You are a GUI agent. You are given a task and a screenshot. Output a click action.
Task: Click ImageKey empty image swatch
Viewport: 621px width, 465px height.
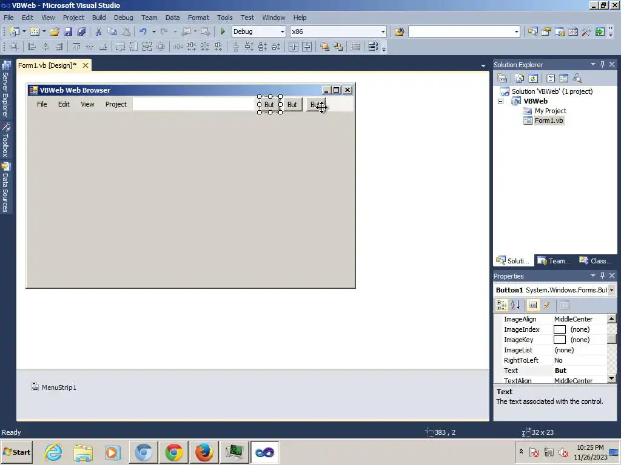pos(560,340)
